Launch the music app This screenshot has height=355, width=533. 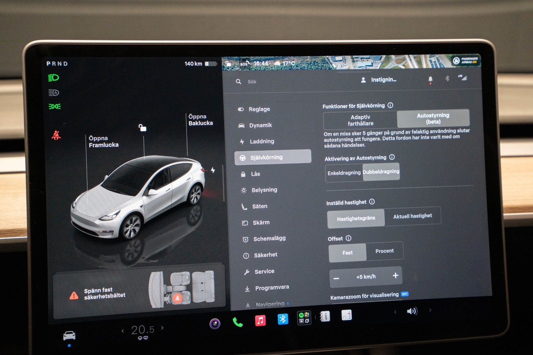tap(260, 320)
